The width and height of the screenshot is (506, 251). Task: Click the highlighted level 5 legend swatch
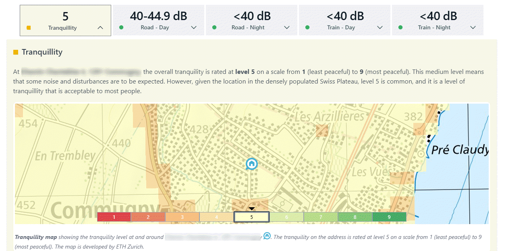point(251,217)
